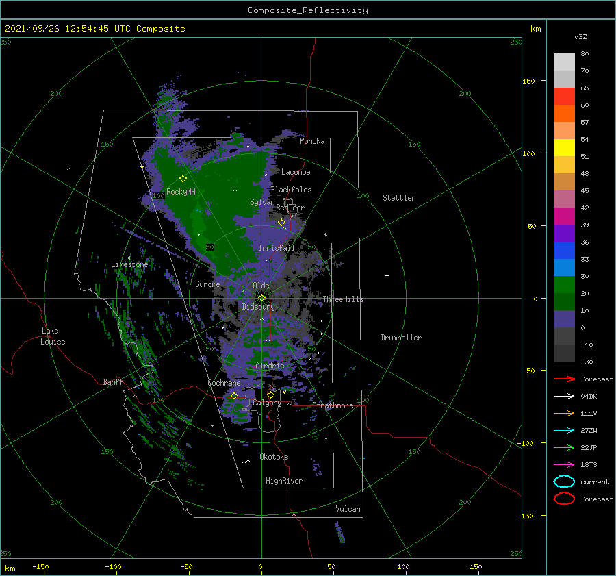Click the yellow diamond marker above RockyMH
616x576 pixels.
point(183,179)
